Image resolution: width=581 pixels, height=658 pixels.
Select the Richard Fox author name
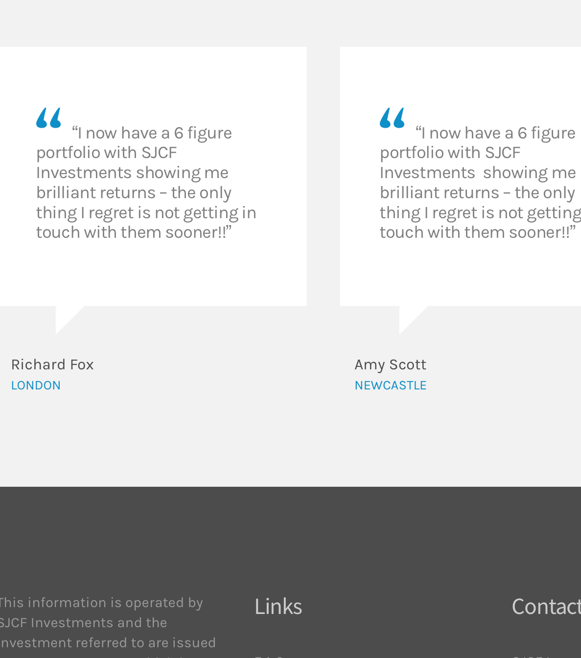pos(52,364)
